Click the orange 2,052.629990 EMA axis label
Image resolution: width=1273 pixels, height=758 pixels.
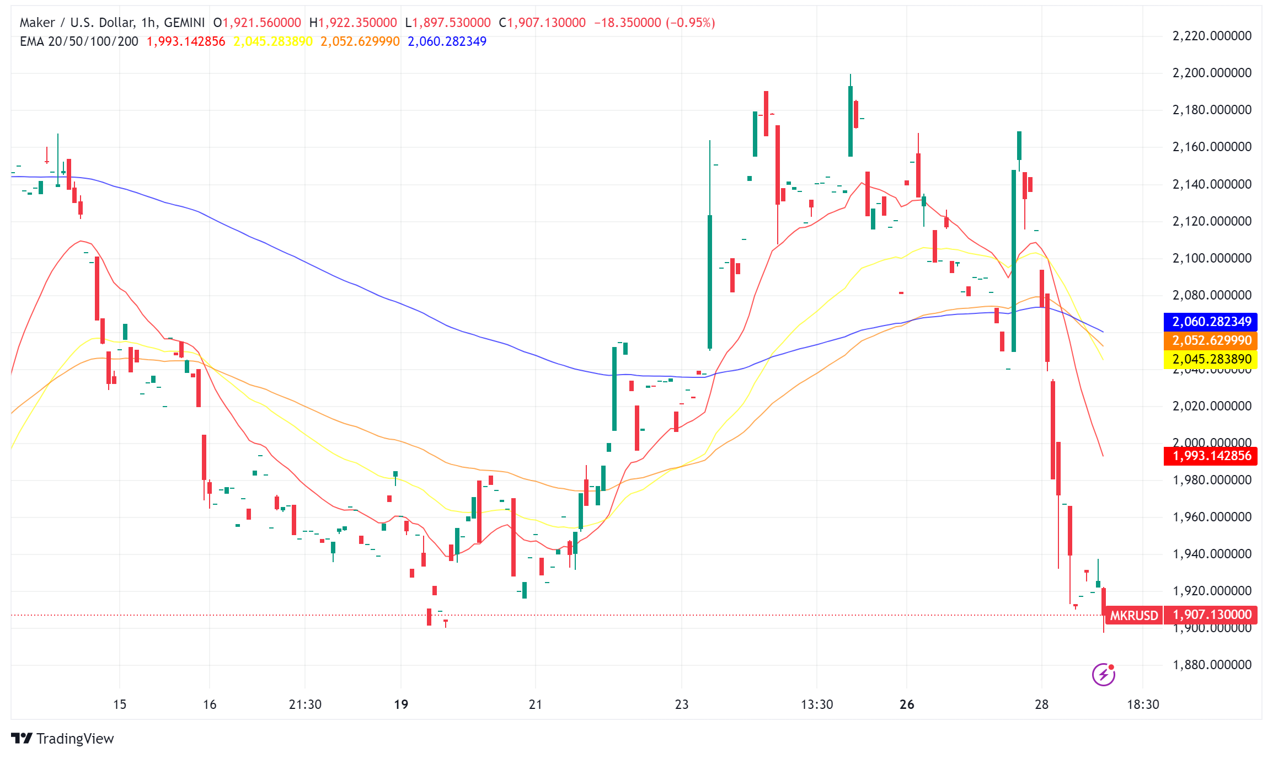(x=1211, y=340)
